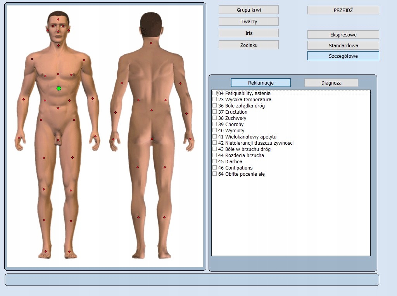This screenshot has width=397, height=296.
Task: Choose the Ekspresowe mode button
Action: click(343, 35)
